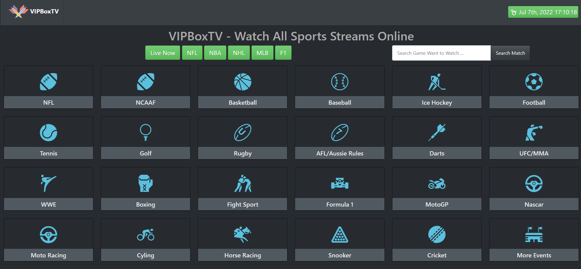This screenshot has height=269, width=581.
Task: Click the Search Match button
Action: point(510,53)
